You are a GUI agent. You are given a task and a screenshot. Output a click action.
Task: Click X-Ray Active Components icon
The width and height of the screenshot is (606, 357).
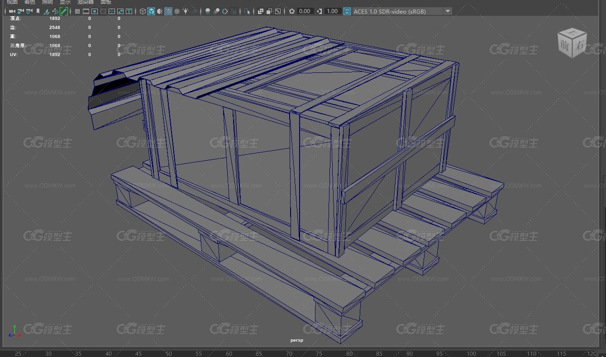(x=269, y=11)
